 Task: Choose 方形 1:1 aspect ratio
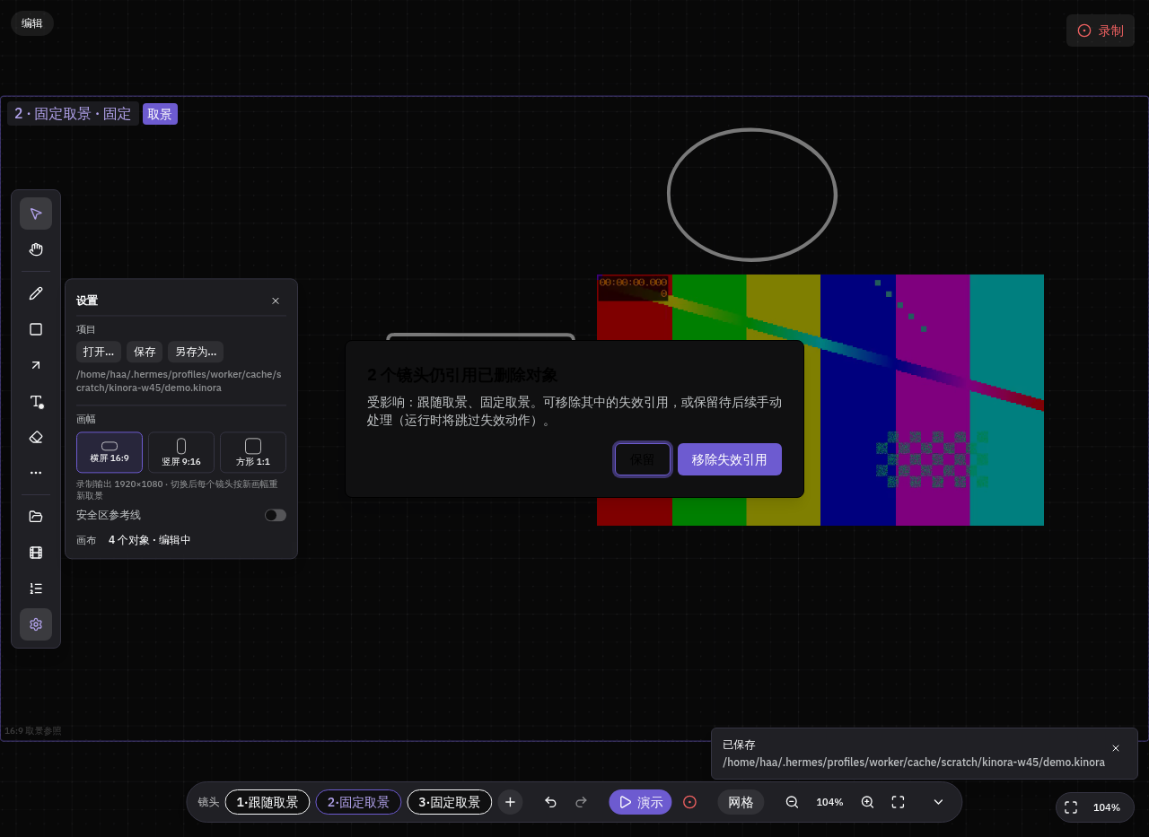253,452
